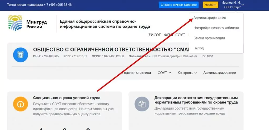Go to Главная страница tab
The width and height of the screenshot is (269, 130).
[x=136, y=72]
